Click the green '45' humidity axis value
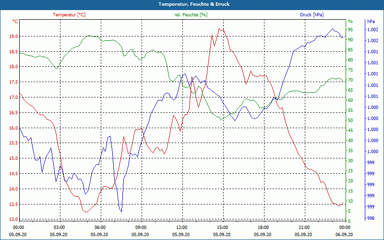This screenshot has height=240, width=384. click(350, 131)
